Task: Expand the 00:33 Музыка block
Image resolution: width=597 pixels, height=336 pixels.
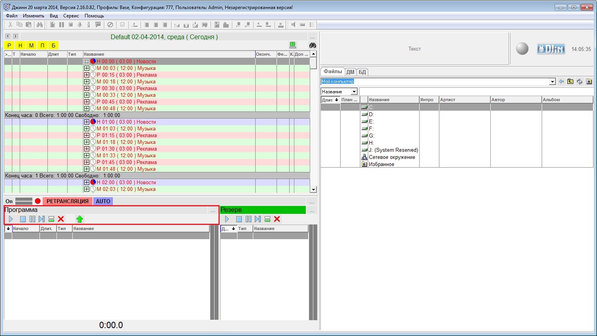Action: (87, 95)
